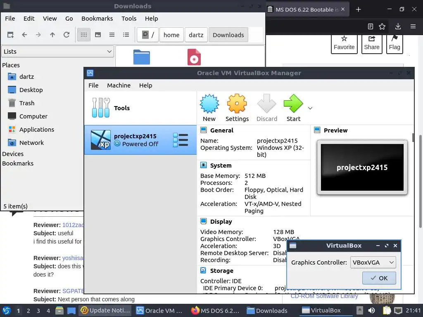Viewport: 423px width, 317px height.
Task: Click CD-ROM Software Library link
Action: click(324, 296)
